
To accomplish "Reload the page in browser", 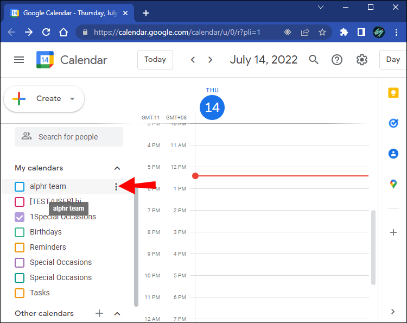I will (x=46, y=32).
